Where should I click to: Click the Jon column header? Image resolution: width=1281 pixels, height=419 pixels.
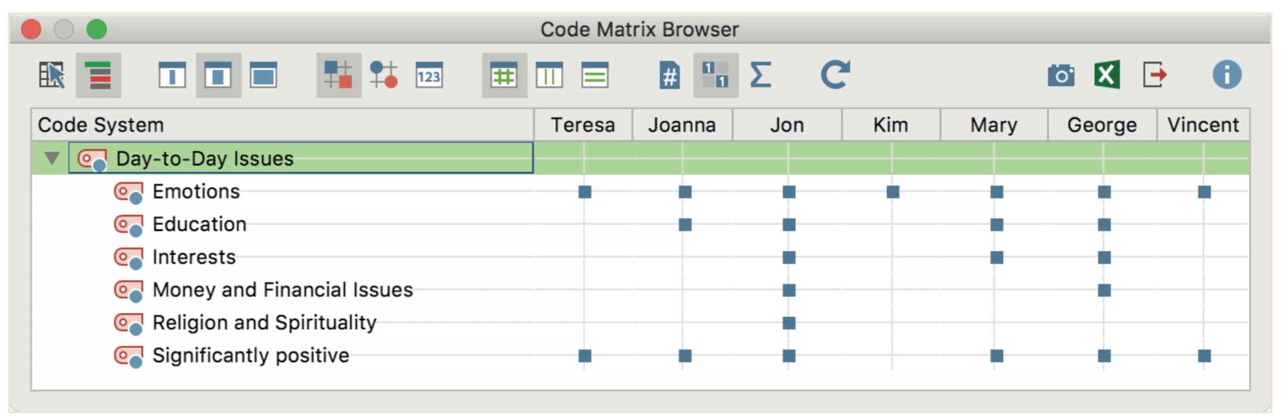click(x=787, y=125)
